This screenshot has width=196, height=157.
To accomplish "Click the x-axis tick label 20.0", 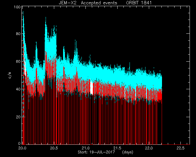I will pyautogui.click(x=22, y=148).
